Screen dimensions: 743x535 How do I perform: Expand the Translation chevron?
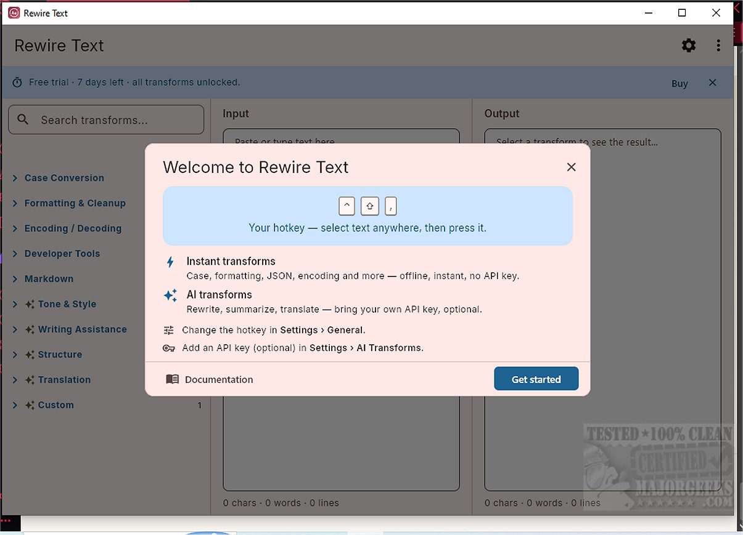pos(15,380)
